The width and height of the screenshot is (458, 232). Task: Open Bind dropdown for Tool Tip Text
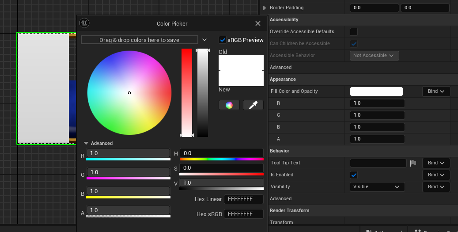436,163
